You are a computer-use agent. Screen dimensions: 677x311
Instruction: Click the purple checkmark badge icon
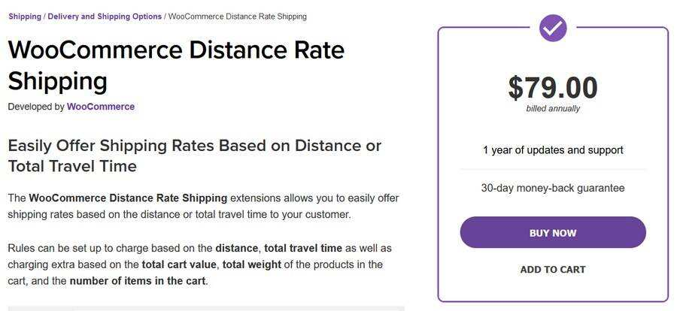pyautogui.click(x=553, y=28)
